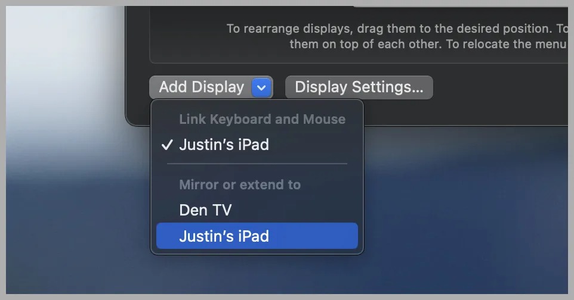Choose the highlighted Justin's iPad to mirror or extend
This screenshot has height=300, width=574.
pos(257,236)
